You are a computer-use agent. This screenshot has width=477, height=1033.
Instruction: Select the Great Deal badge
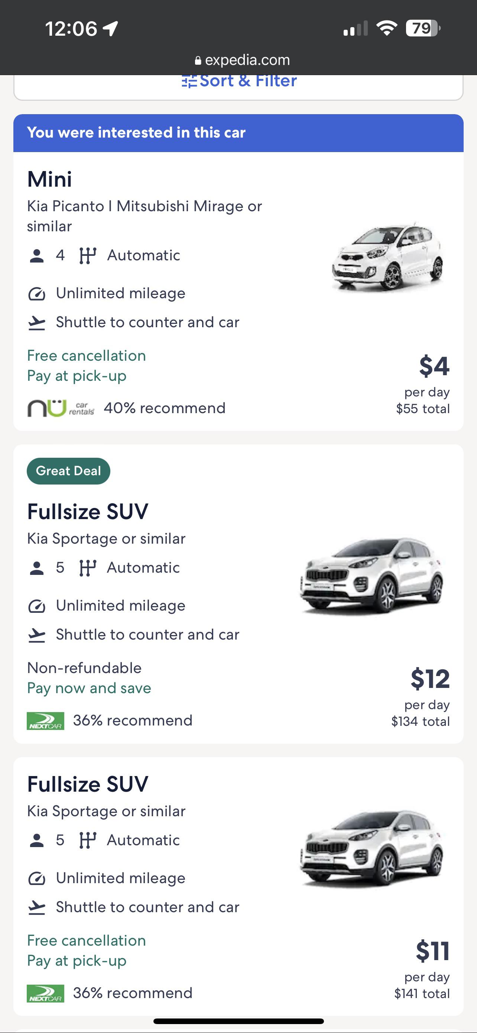68,470
